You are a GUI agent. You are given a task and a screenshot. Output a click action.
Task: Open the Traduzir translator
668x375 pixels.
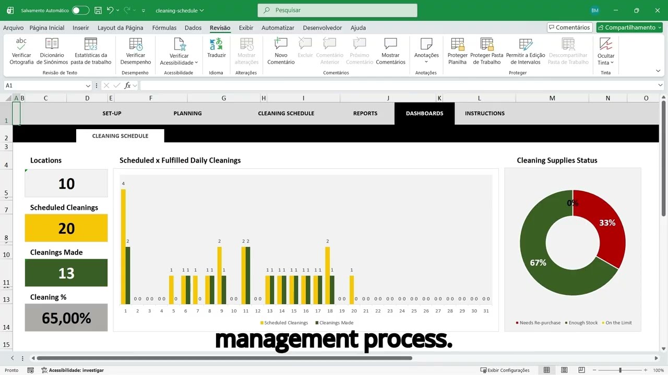[216, 48]
